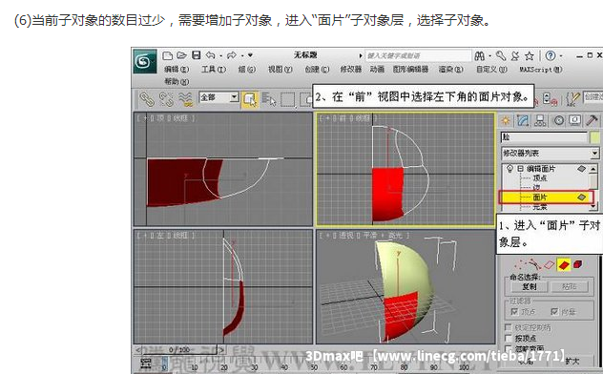Click the 复制 named selection button
Screen dimensions: 603x374
coord(530,287)
